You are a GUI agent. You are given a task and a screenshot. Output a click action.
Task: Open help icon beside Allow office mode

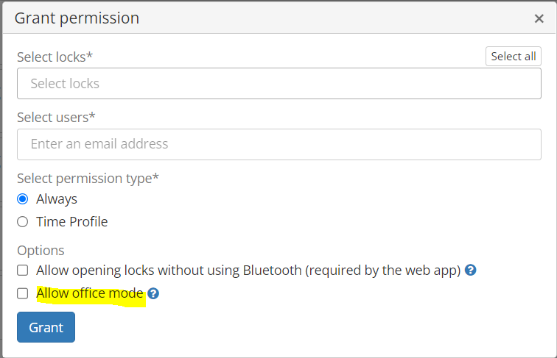[x=153, y=293]
